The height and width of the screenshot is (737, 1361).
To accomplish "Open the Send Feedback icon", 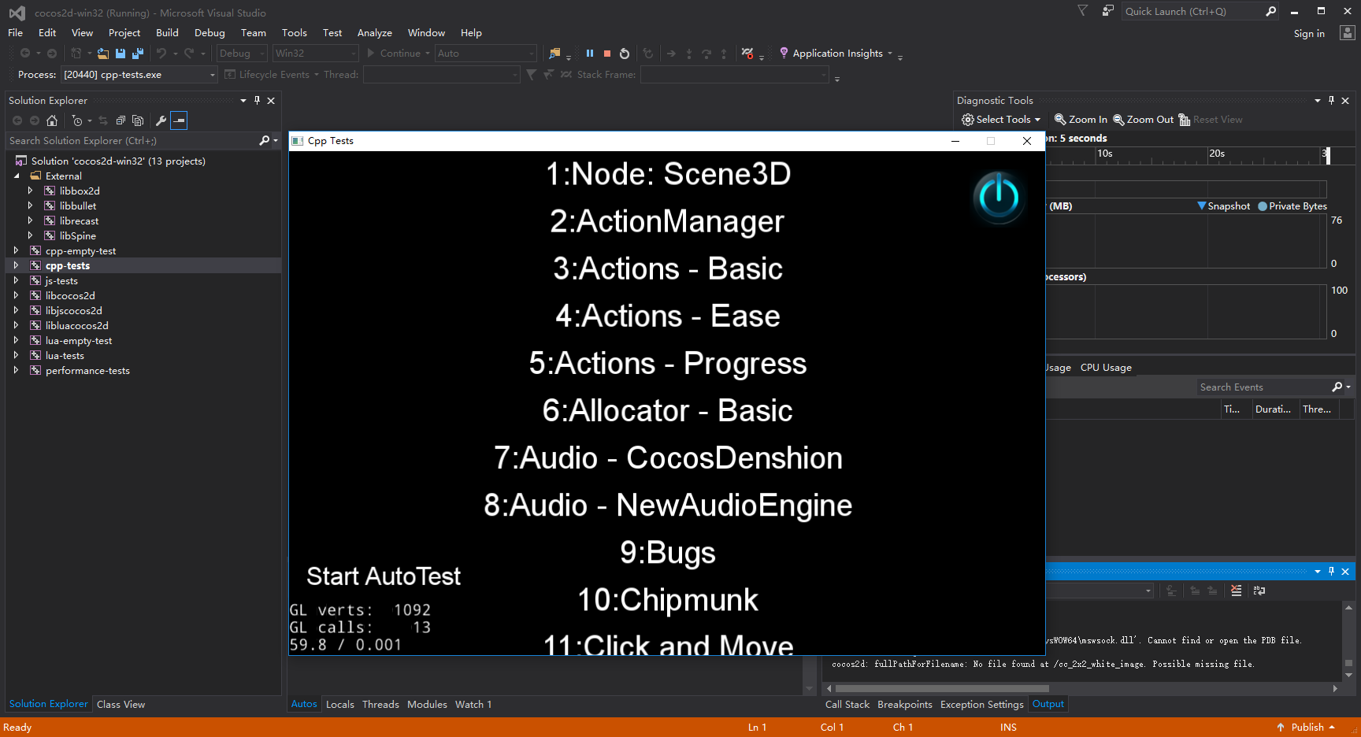I will [x=1107, y=11].
